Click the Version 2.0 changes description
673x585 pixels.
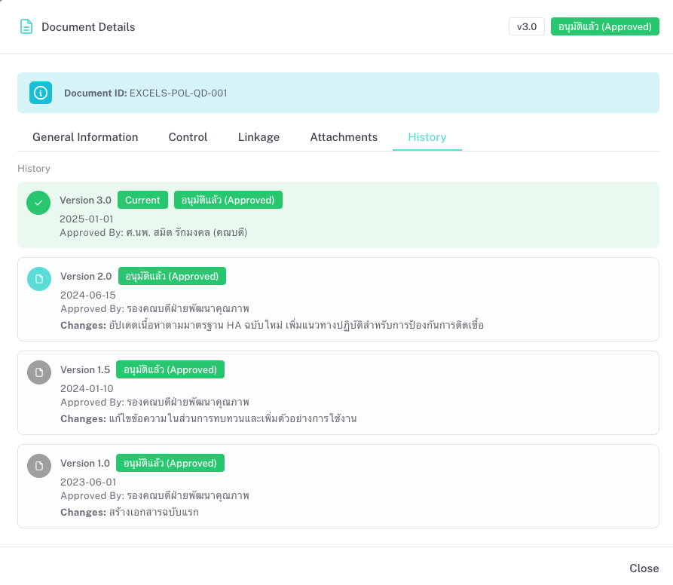coord(295,326)
